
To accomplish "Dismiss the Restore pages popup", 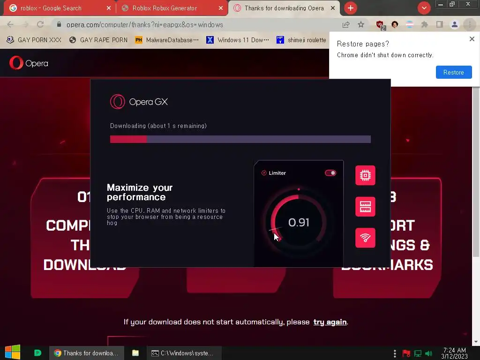I will click(x=472, y=39).
